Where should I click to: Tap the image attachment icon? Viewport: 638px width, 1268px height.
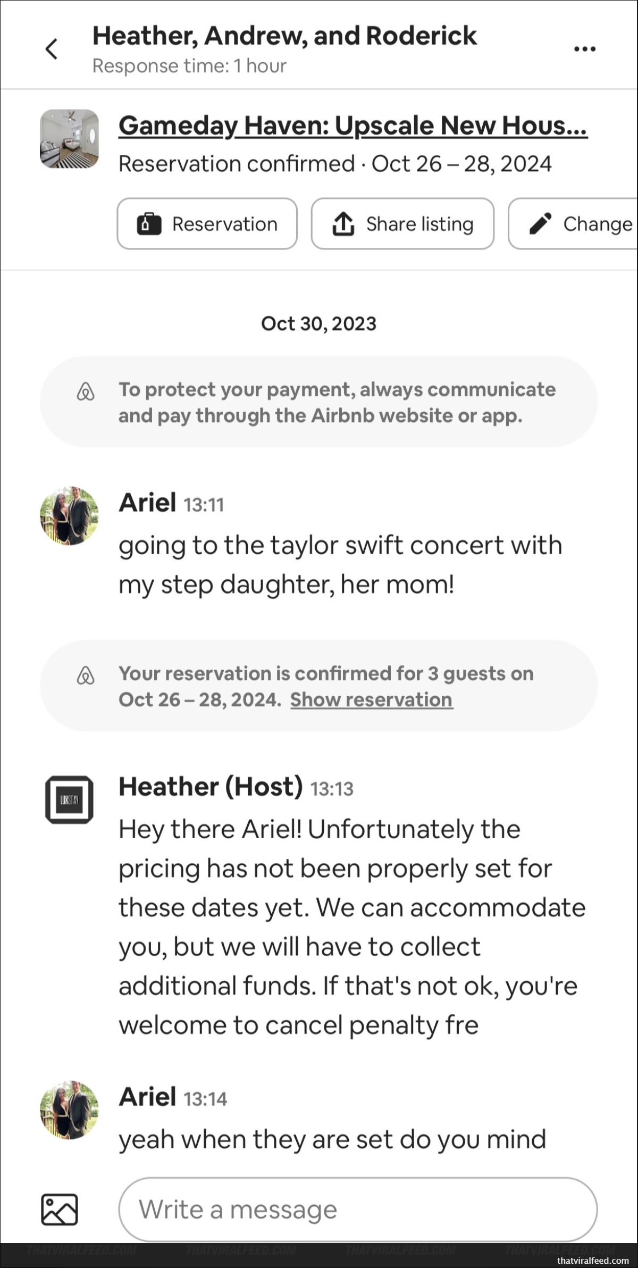click(60, 1209)
